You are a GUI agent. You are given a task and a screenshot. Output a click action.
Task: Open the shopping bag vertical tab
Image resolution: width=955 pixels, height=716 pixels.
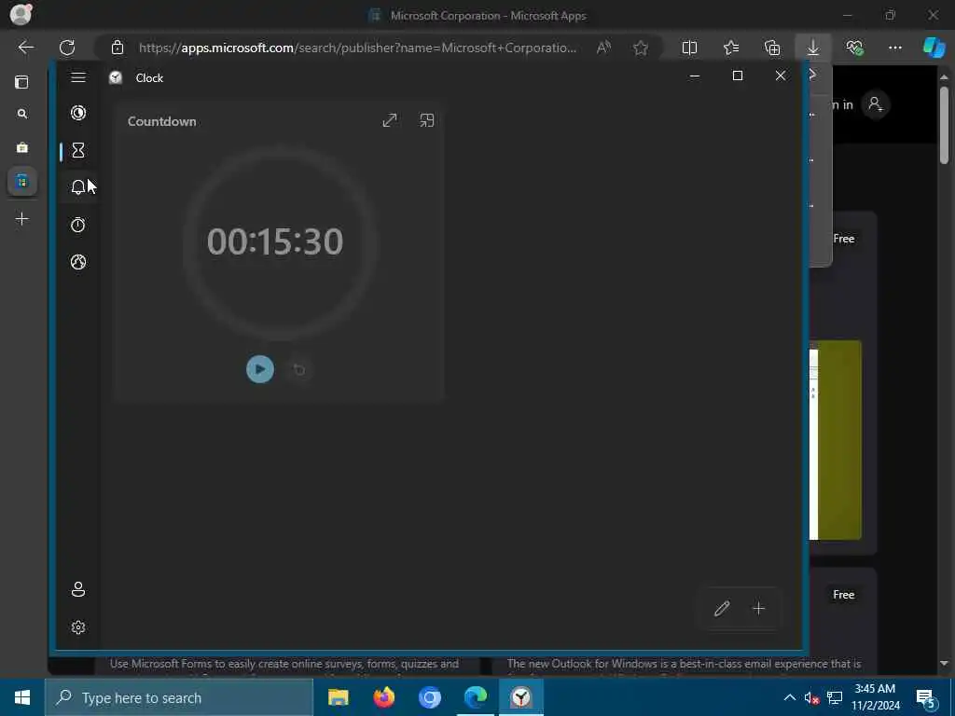point(22,147)
